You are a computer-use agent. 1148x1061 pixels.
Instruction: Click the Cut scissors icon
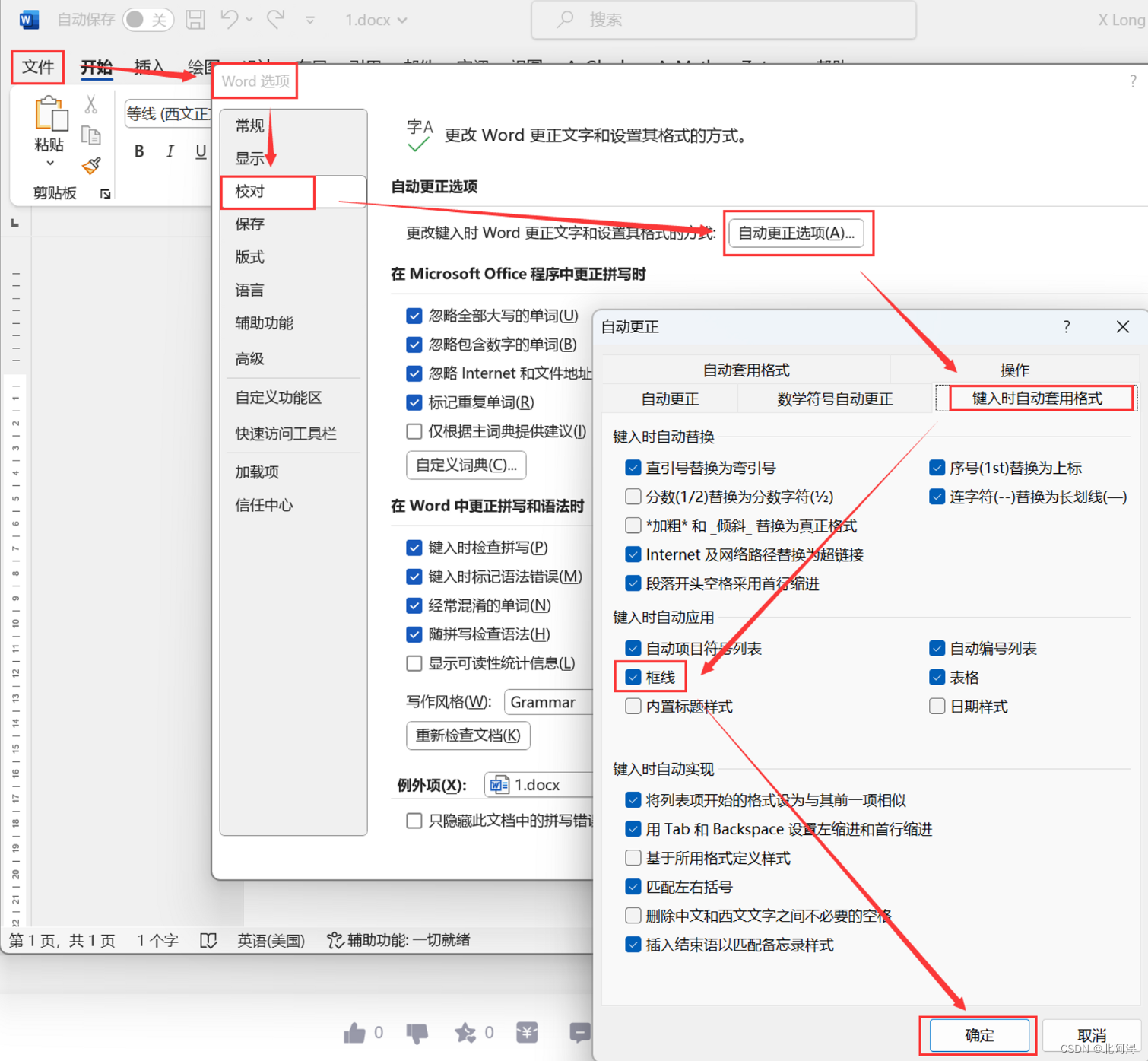coord(91,104)
